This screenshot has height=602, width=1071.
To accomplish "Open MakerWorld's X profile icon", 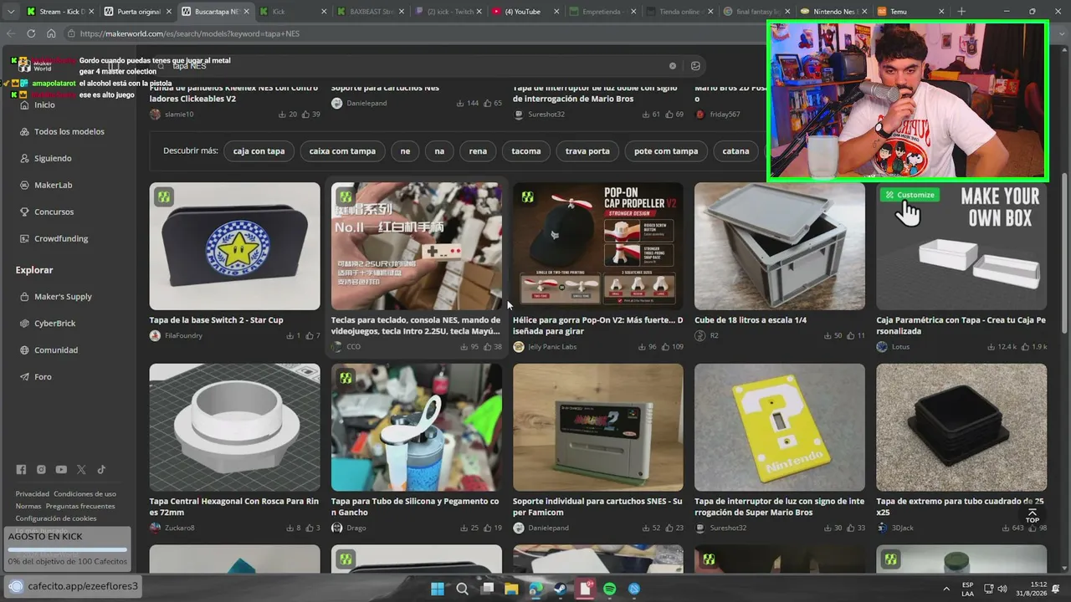I will point(81,470).
